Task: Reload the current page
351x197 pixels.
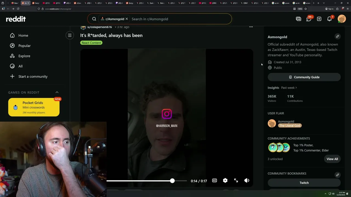Action: point(18,9)
